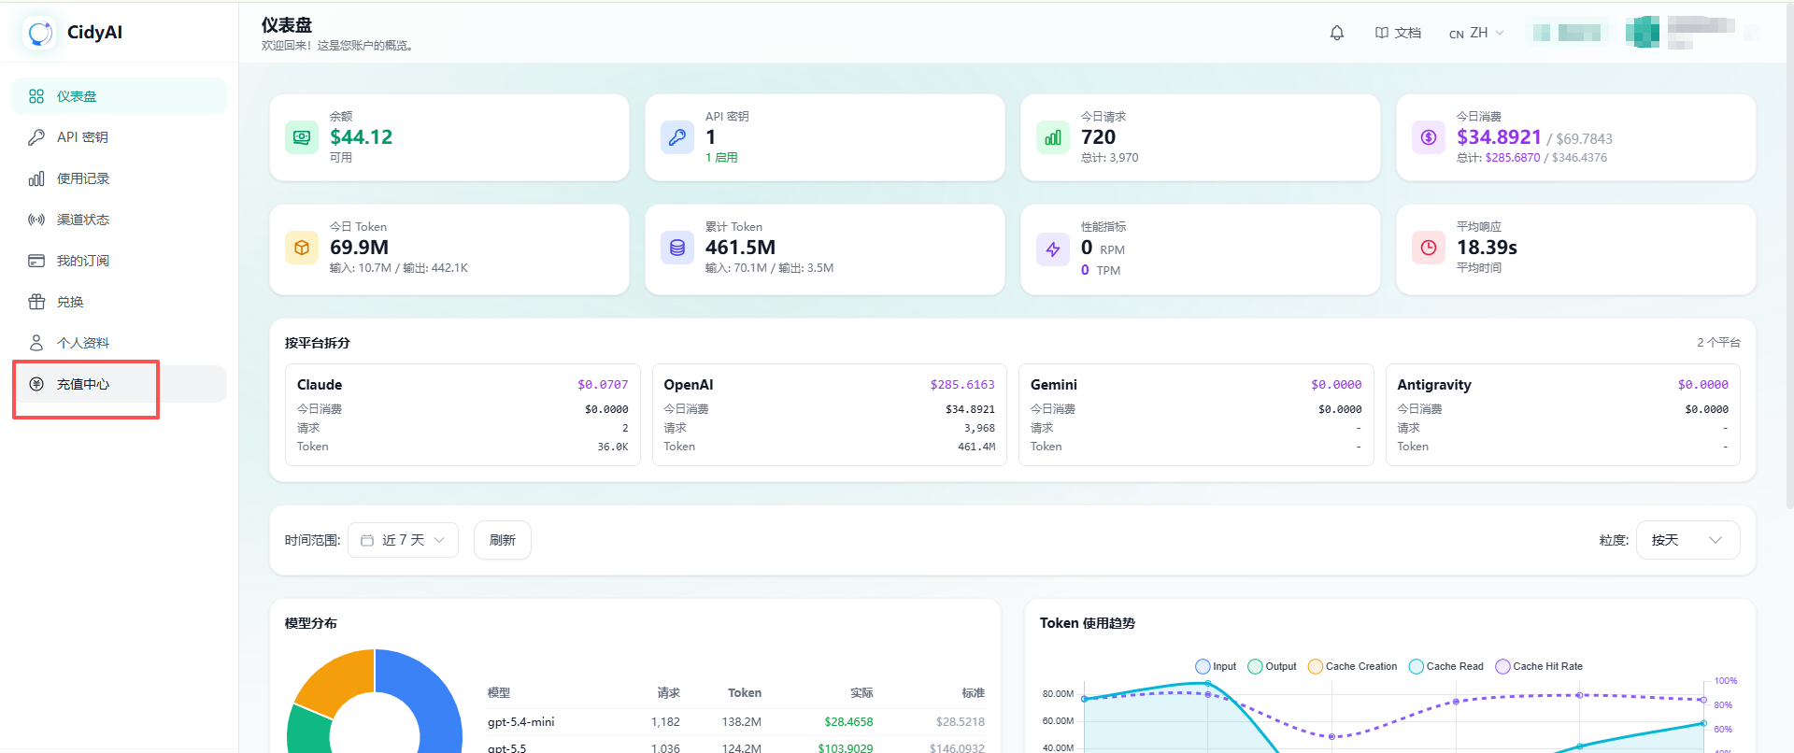
Task: Click the database icon in 累计 Token card
Action: click(677, 248)
